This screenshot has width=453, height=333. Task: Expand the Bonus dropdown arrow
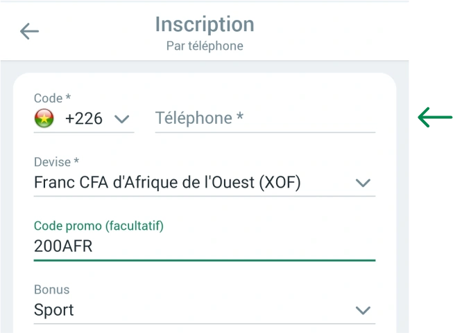coord(363,310)
